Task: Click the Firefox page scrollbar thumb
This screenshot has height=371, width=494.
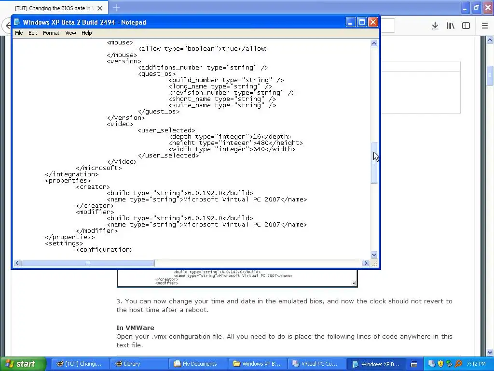Action: (x=490, y=75)
